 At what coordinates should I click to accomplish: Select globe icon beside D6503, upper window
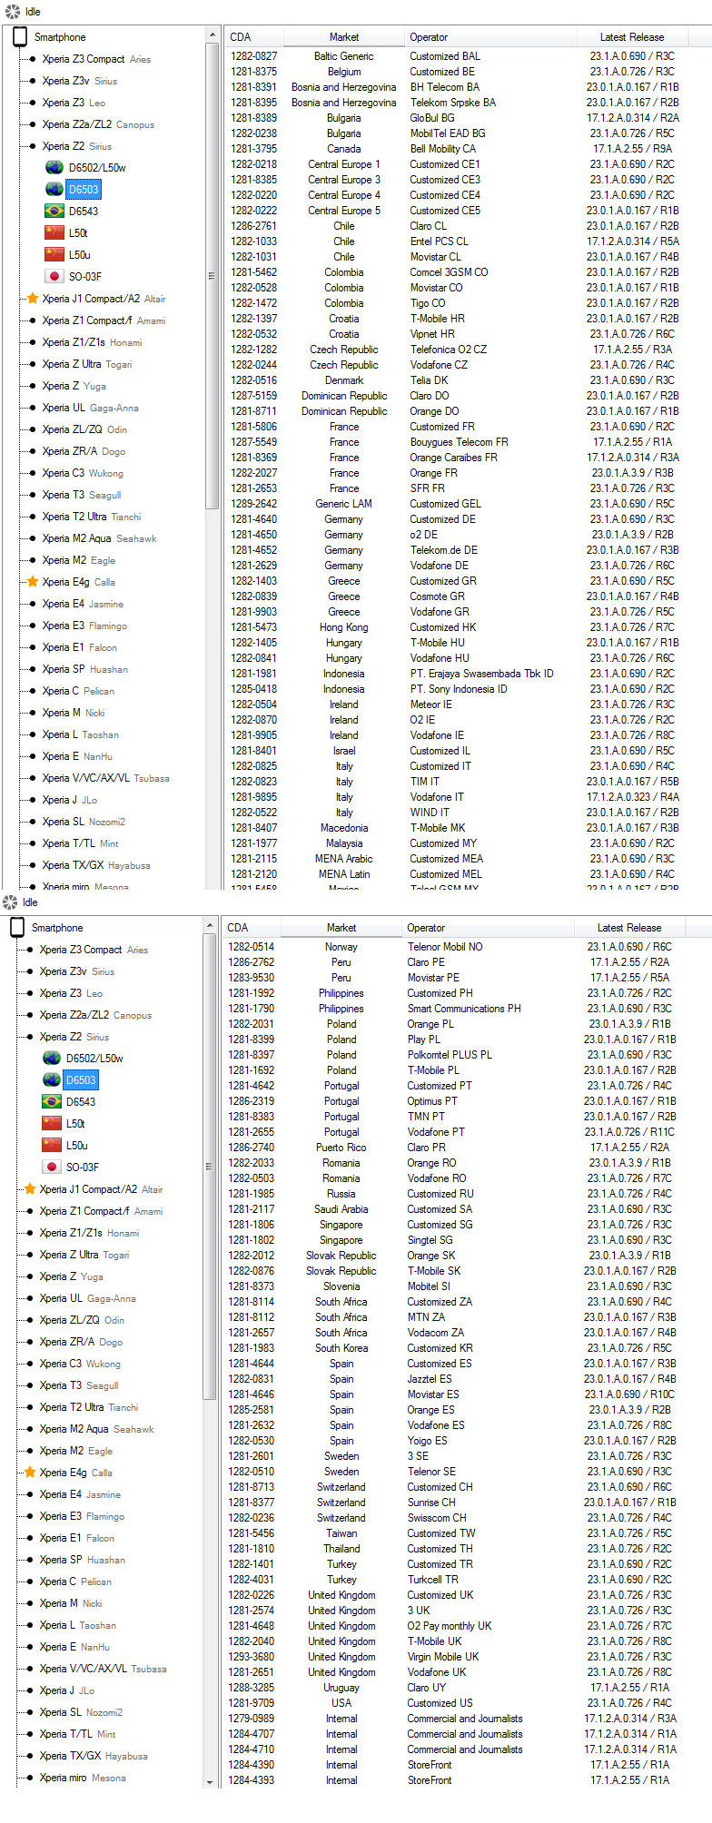coord(54,190)
